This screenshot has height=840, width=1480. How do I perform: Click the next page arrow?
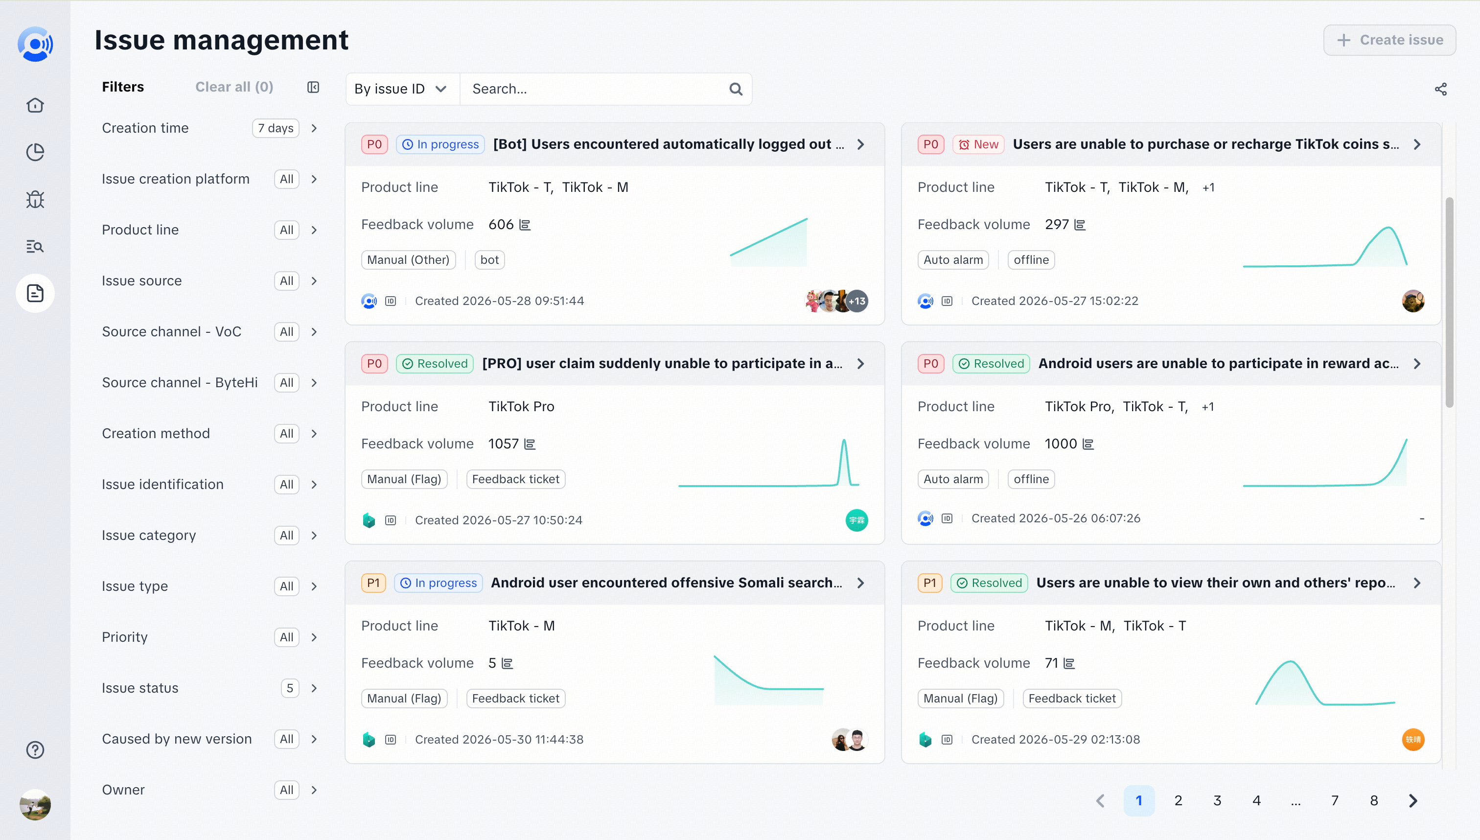(1413, 800)
